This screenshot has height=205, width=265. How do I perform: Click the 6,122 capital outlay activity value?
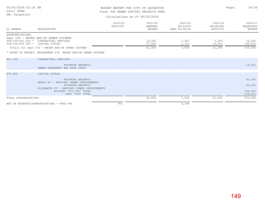coord(185,44)
